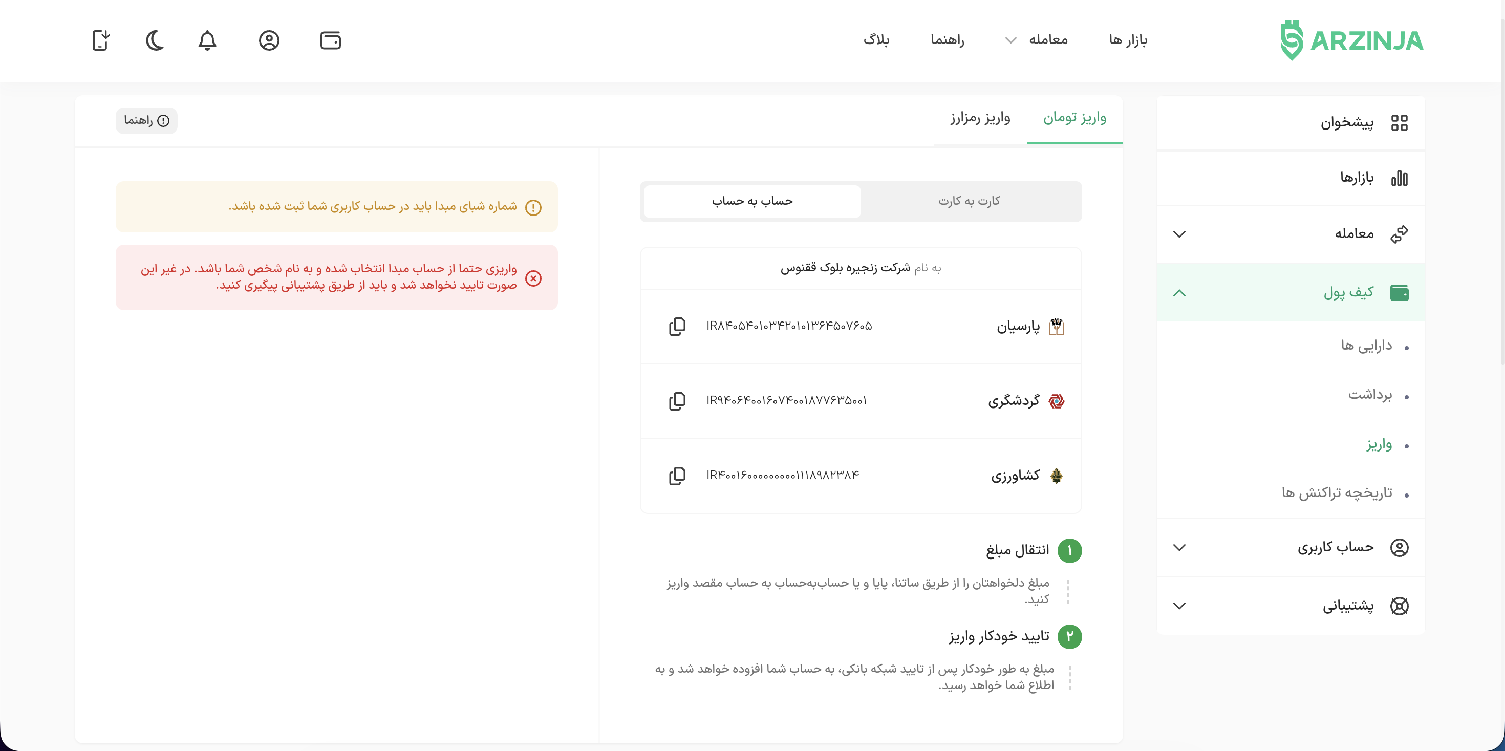The width and height of the screenshot is (1505, 751).
Task: Open راهنما in top navigation
Action: (947, 40)
